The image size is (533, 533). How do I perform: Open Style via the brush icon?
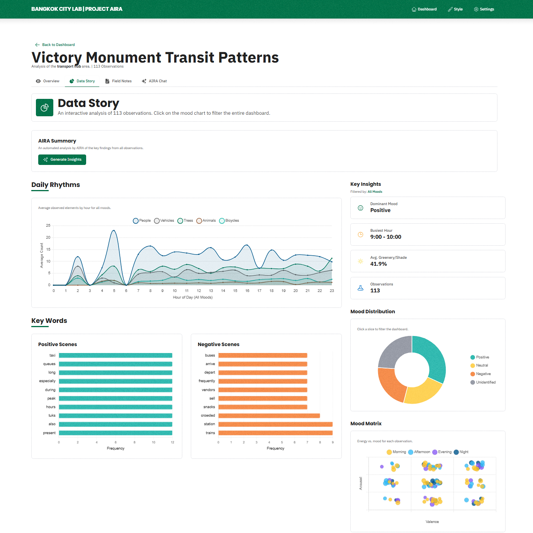click(450, 9)
